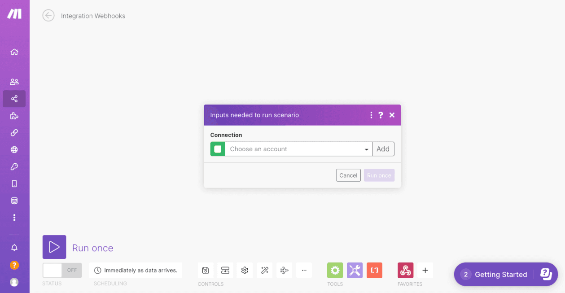This screenshot has width=565, height=293.
Task: Open Webhooks globe icon in sidebar
Action: (x=14, y=150)
